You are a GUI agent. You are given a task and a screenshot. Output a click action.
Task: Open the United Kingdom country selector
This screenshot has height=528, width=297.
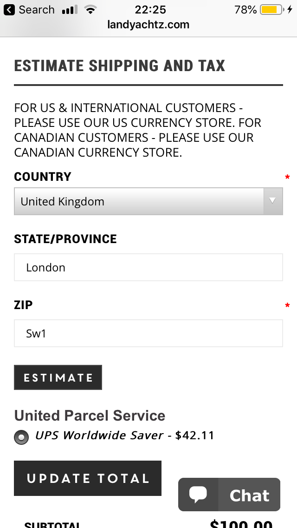click(x=139, y=201)
